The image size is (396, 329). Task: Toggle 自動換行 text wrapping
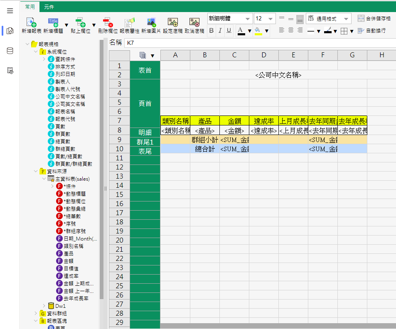click(x=372, y=31)
